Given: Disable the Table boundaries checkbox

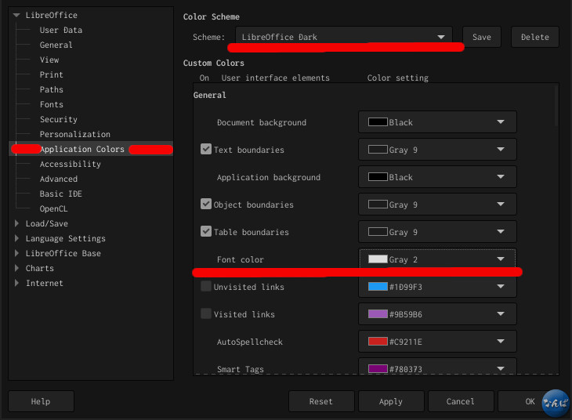Looking at the screenshot, I should (x=206, y=231).
